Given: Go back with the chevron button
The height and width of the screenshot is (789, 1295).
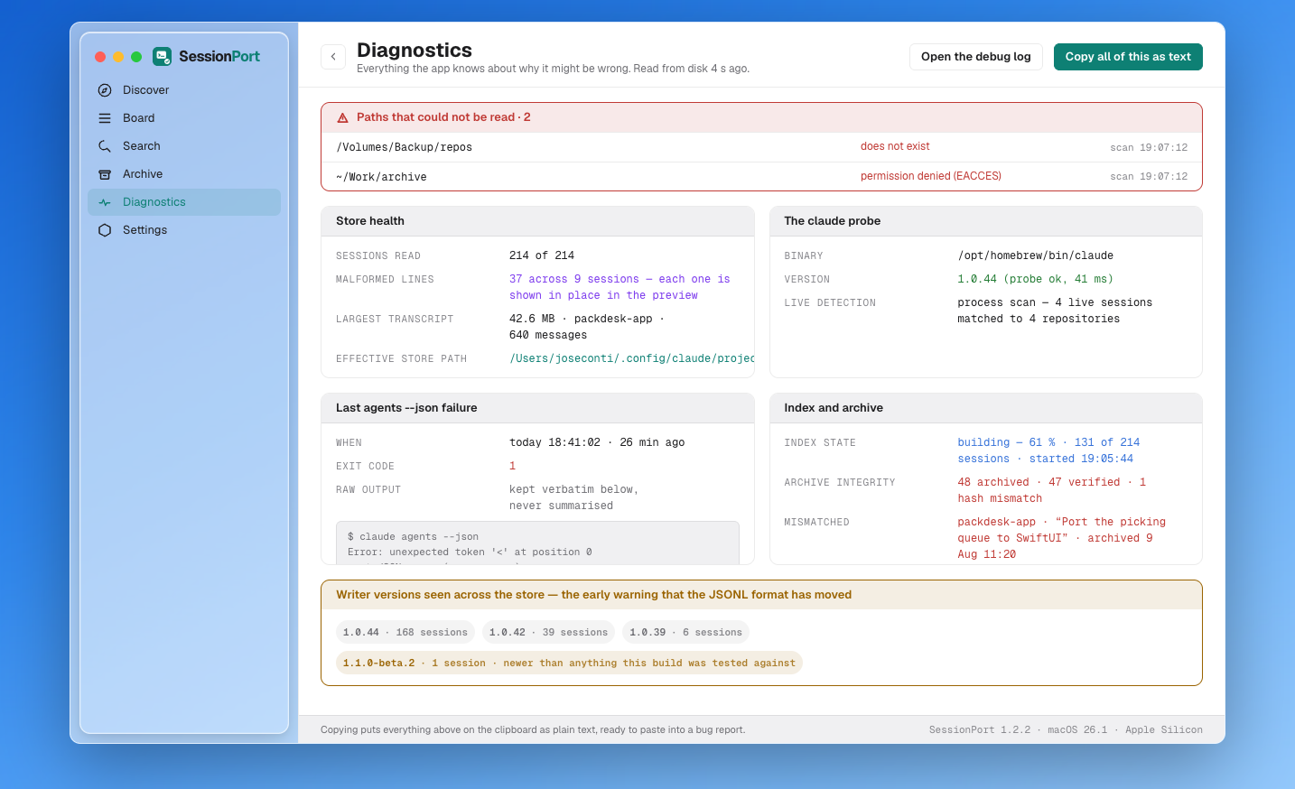Looking at the screenshot, I should pos(333,57).
